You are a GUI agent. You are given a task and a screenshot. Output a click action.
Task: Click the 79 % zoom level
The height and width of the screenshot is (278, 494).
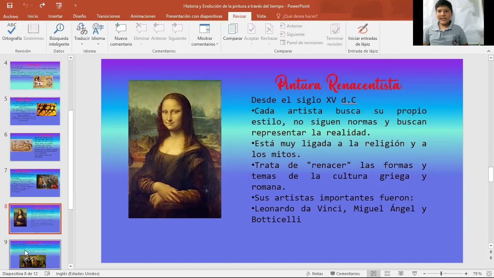pyautogui.click(x=477, y=274)
